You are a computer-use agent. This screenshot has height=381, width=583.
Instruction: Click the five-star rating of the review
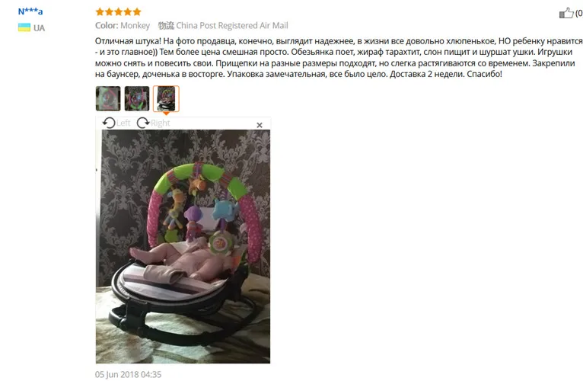coord(118,12)
